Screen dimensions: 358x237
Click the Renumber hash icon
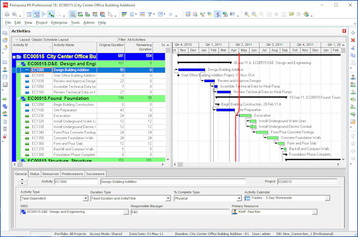coord(171,14)
